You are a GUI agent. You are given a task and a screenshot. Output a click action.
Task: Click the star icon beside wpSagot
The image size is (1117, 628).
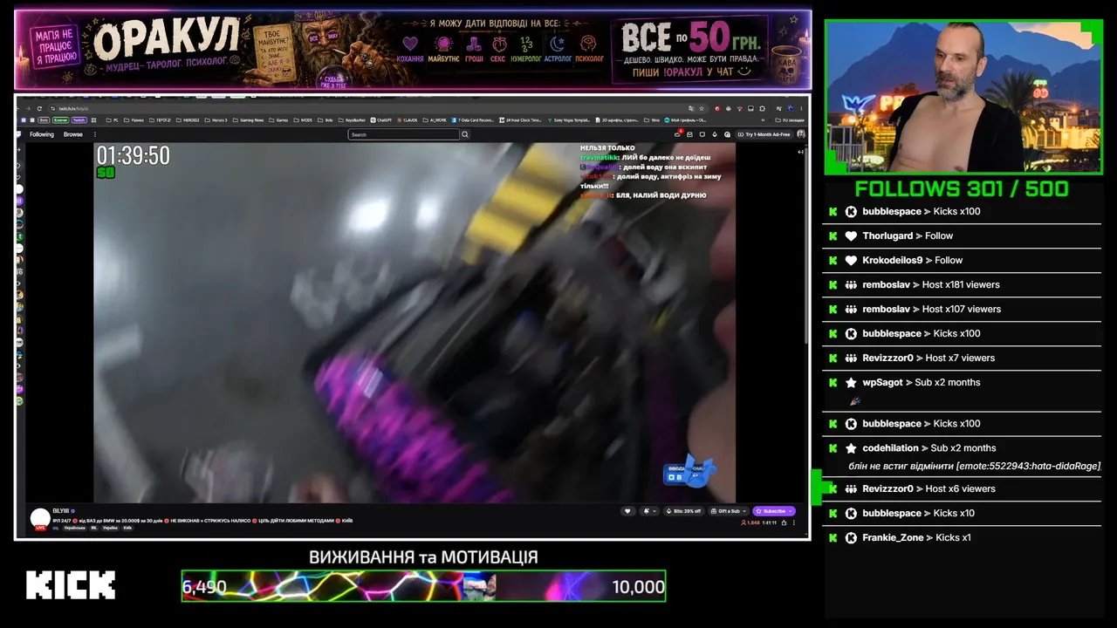tap(851, 382)
